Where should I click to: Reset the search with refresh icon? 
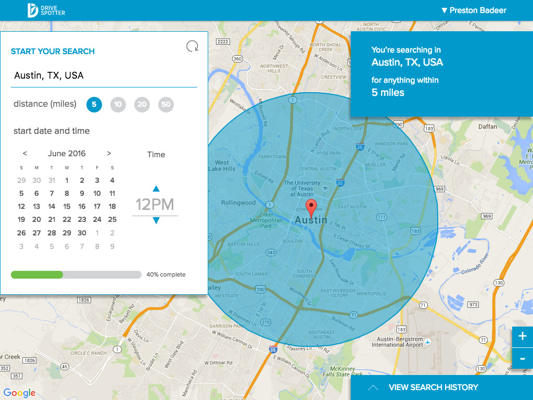click(192, 46)
